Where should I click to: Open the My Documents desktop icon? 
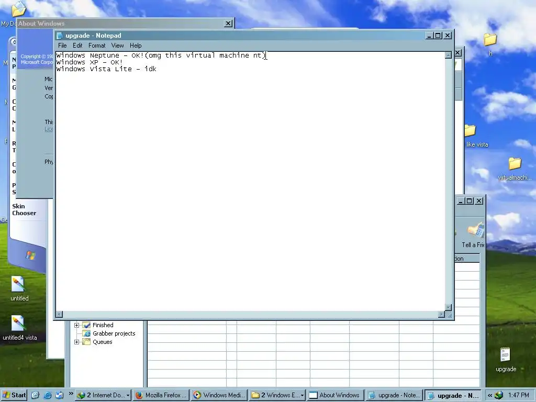point(18,9)
